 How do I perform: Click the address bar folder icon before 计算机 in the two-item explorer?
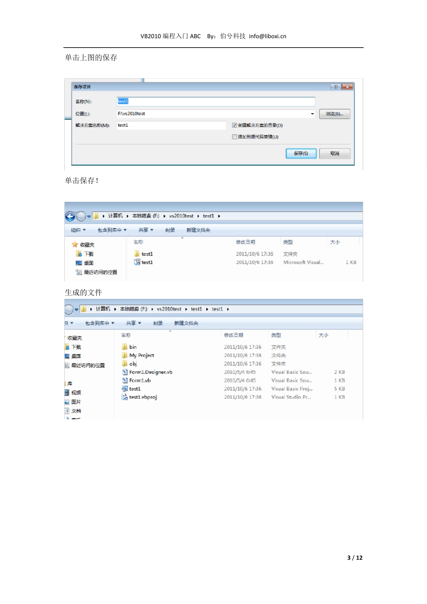(x=96, y=216)
